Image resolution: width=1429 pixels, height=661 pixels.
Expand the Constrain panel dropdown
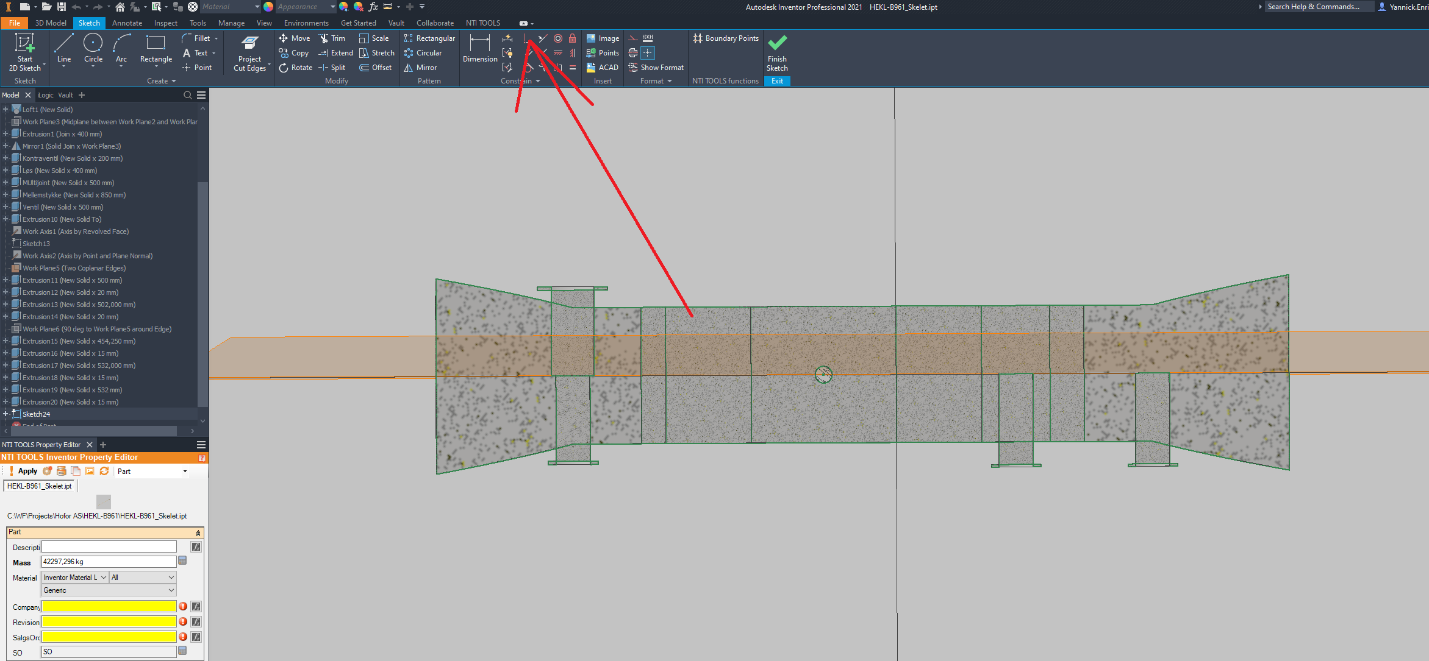[x=537, y=81]
